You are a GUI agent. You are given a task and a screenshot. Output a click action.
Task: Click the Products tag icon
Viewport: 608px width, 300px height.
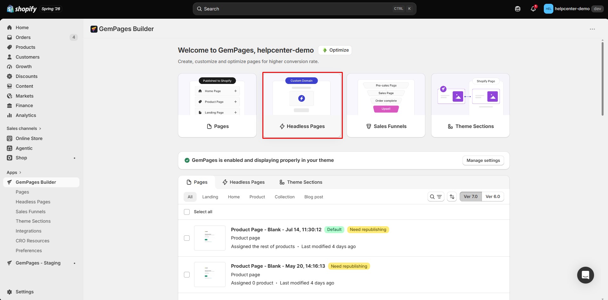click(x=10, y=47)
